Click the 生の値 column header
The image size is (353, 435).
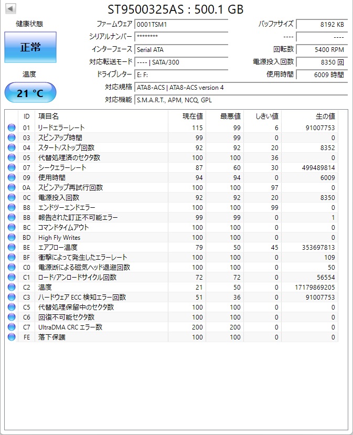tap(324, 116)
